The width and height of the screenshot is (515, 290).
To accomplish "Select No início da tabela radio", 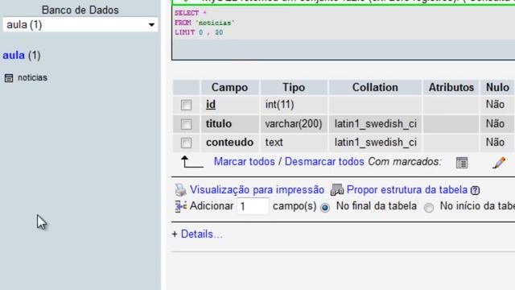I will [429, 208].
